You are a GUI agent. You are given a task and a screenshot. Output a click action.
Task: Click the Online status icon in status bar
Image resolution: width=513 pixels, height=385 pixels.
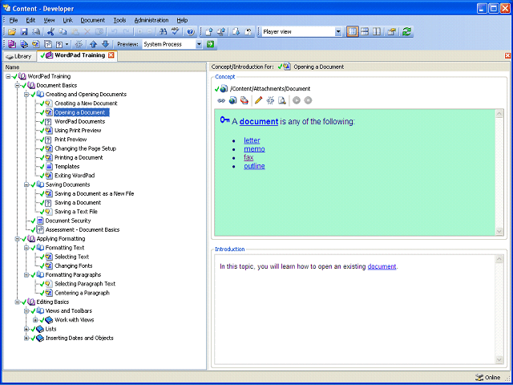click(x=479, y=378)
